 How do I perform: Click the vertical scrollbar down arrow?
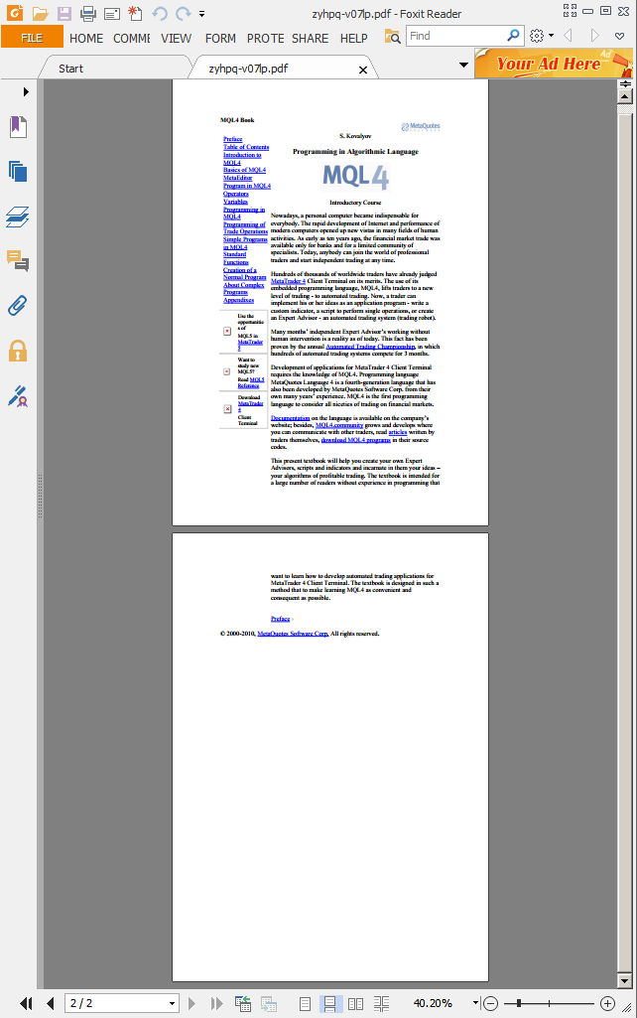[x=625, y=981]
